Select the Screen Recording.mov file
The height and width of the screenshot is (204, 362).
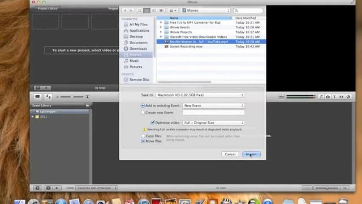tap(211, 46)
